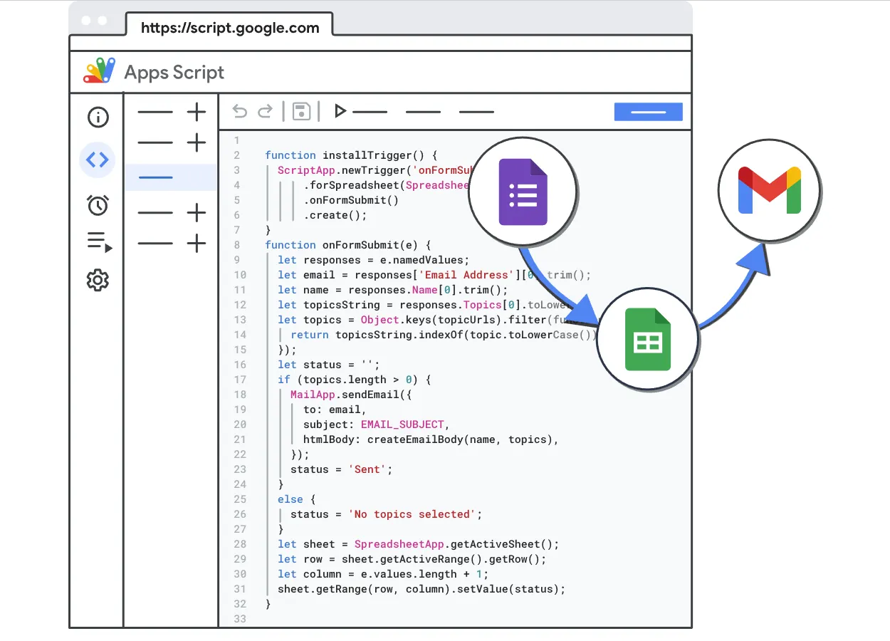Click the Undo arrow in editor toolbar
This screenshot has width=890, height=641.
tap(240, 111)
